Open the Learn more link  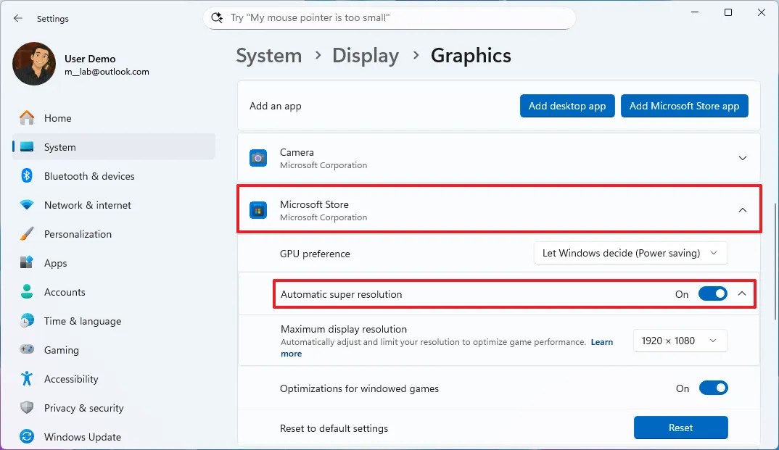(x=601, y=342)
